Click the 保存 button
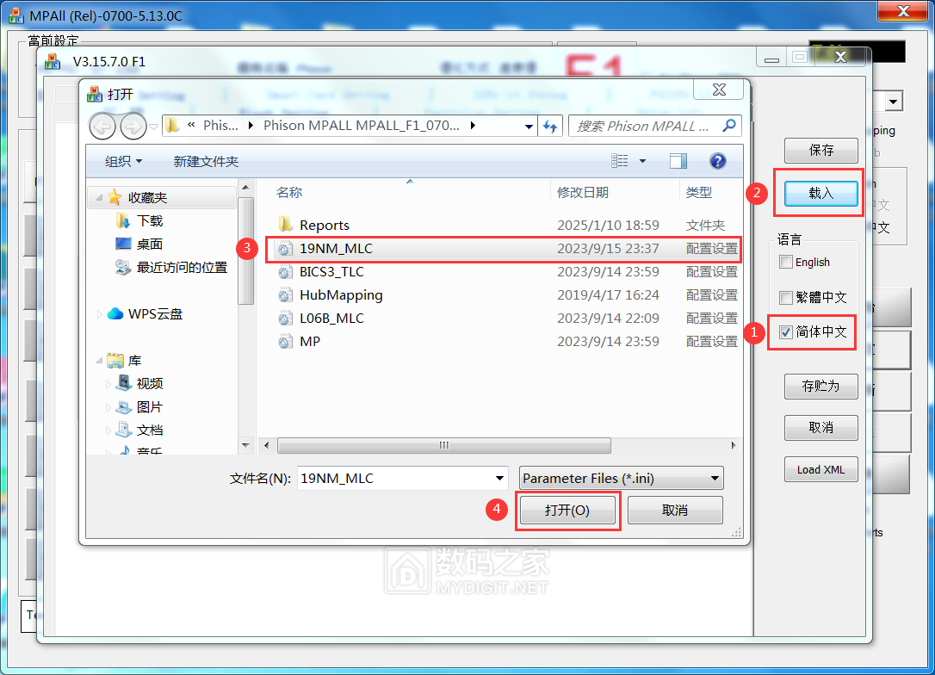 click(x=821, y=151)
